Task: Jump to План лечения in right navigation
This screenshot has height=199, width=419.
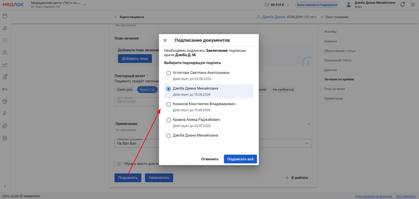Action: (334, 89)
